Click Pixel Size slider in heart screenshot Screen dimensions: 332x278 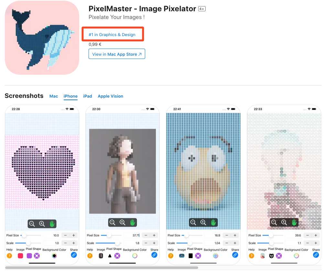coord(31,235)
